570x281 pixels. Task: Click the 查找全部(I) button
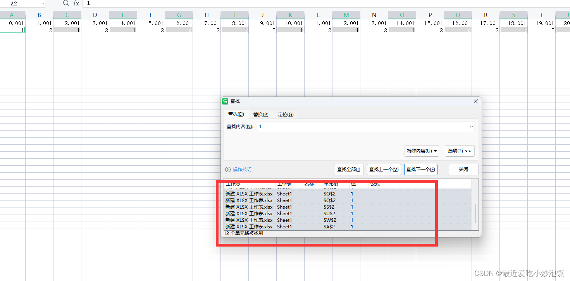(x=348, y=170)
